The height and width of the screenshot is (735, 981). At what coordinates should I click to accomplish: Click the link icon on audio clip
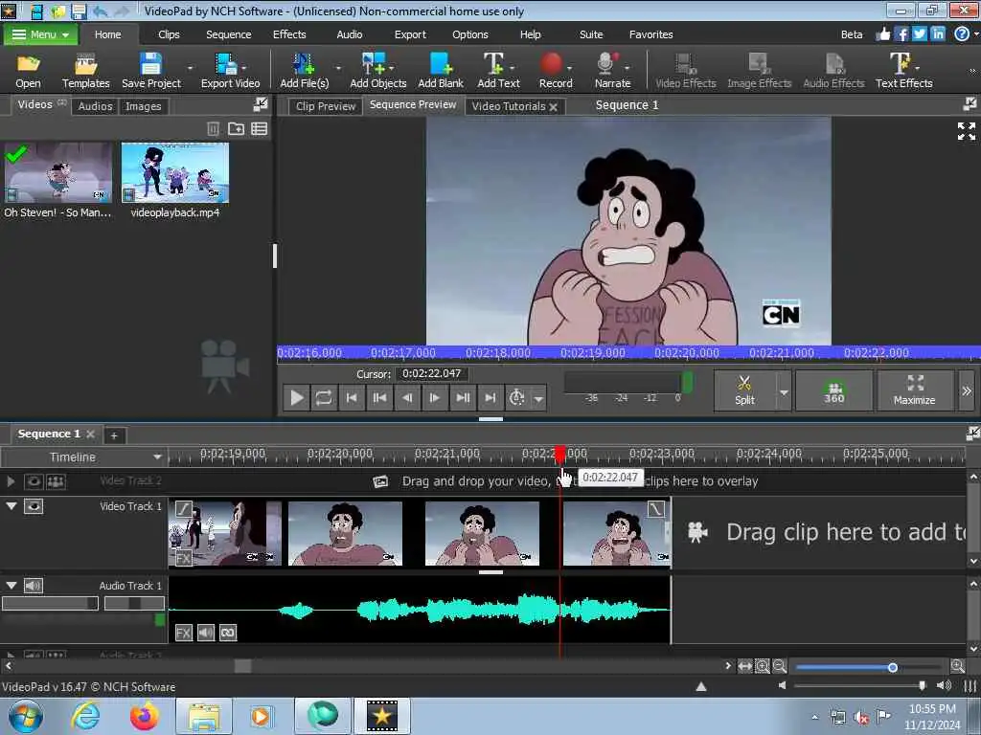pos(228,633)
